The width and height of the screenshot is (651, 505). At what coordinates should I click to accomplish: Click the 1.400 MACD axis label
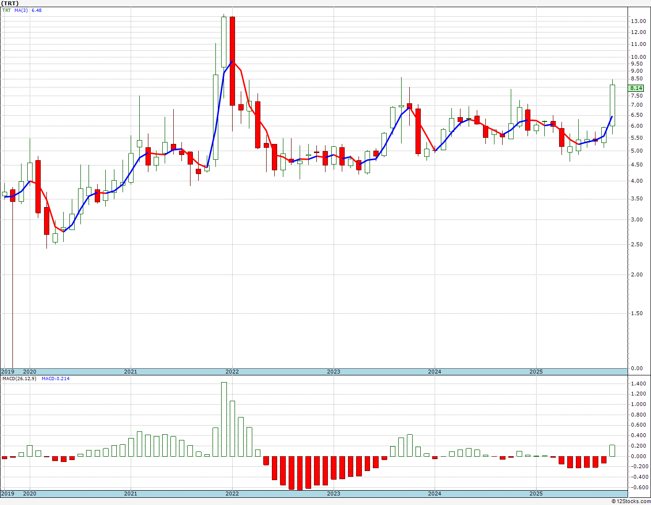coord(639,384)
